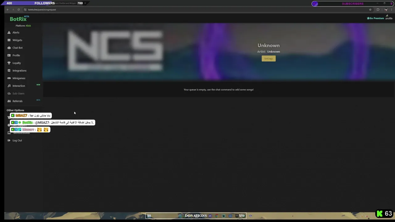Open the Sub-Users sidebar entry
This screenshot has height=222, width=395.
(18, 93)
